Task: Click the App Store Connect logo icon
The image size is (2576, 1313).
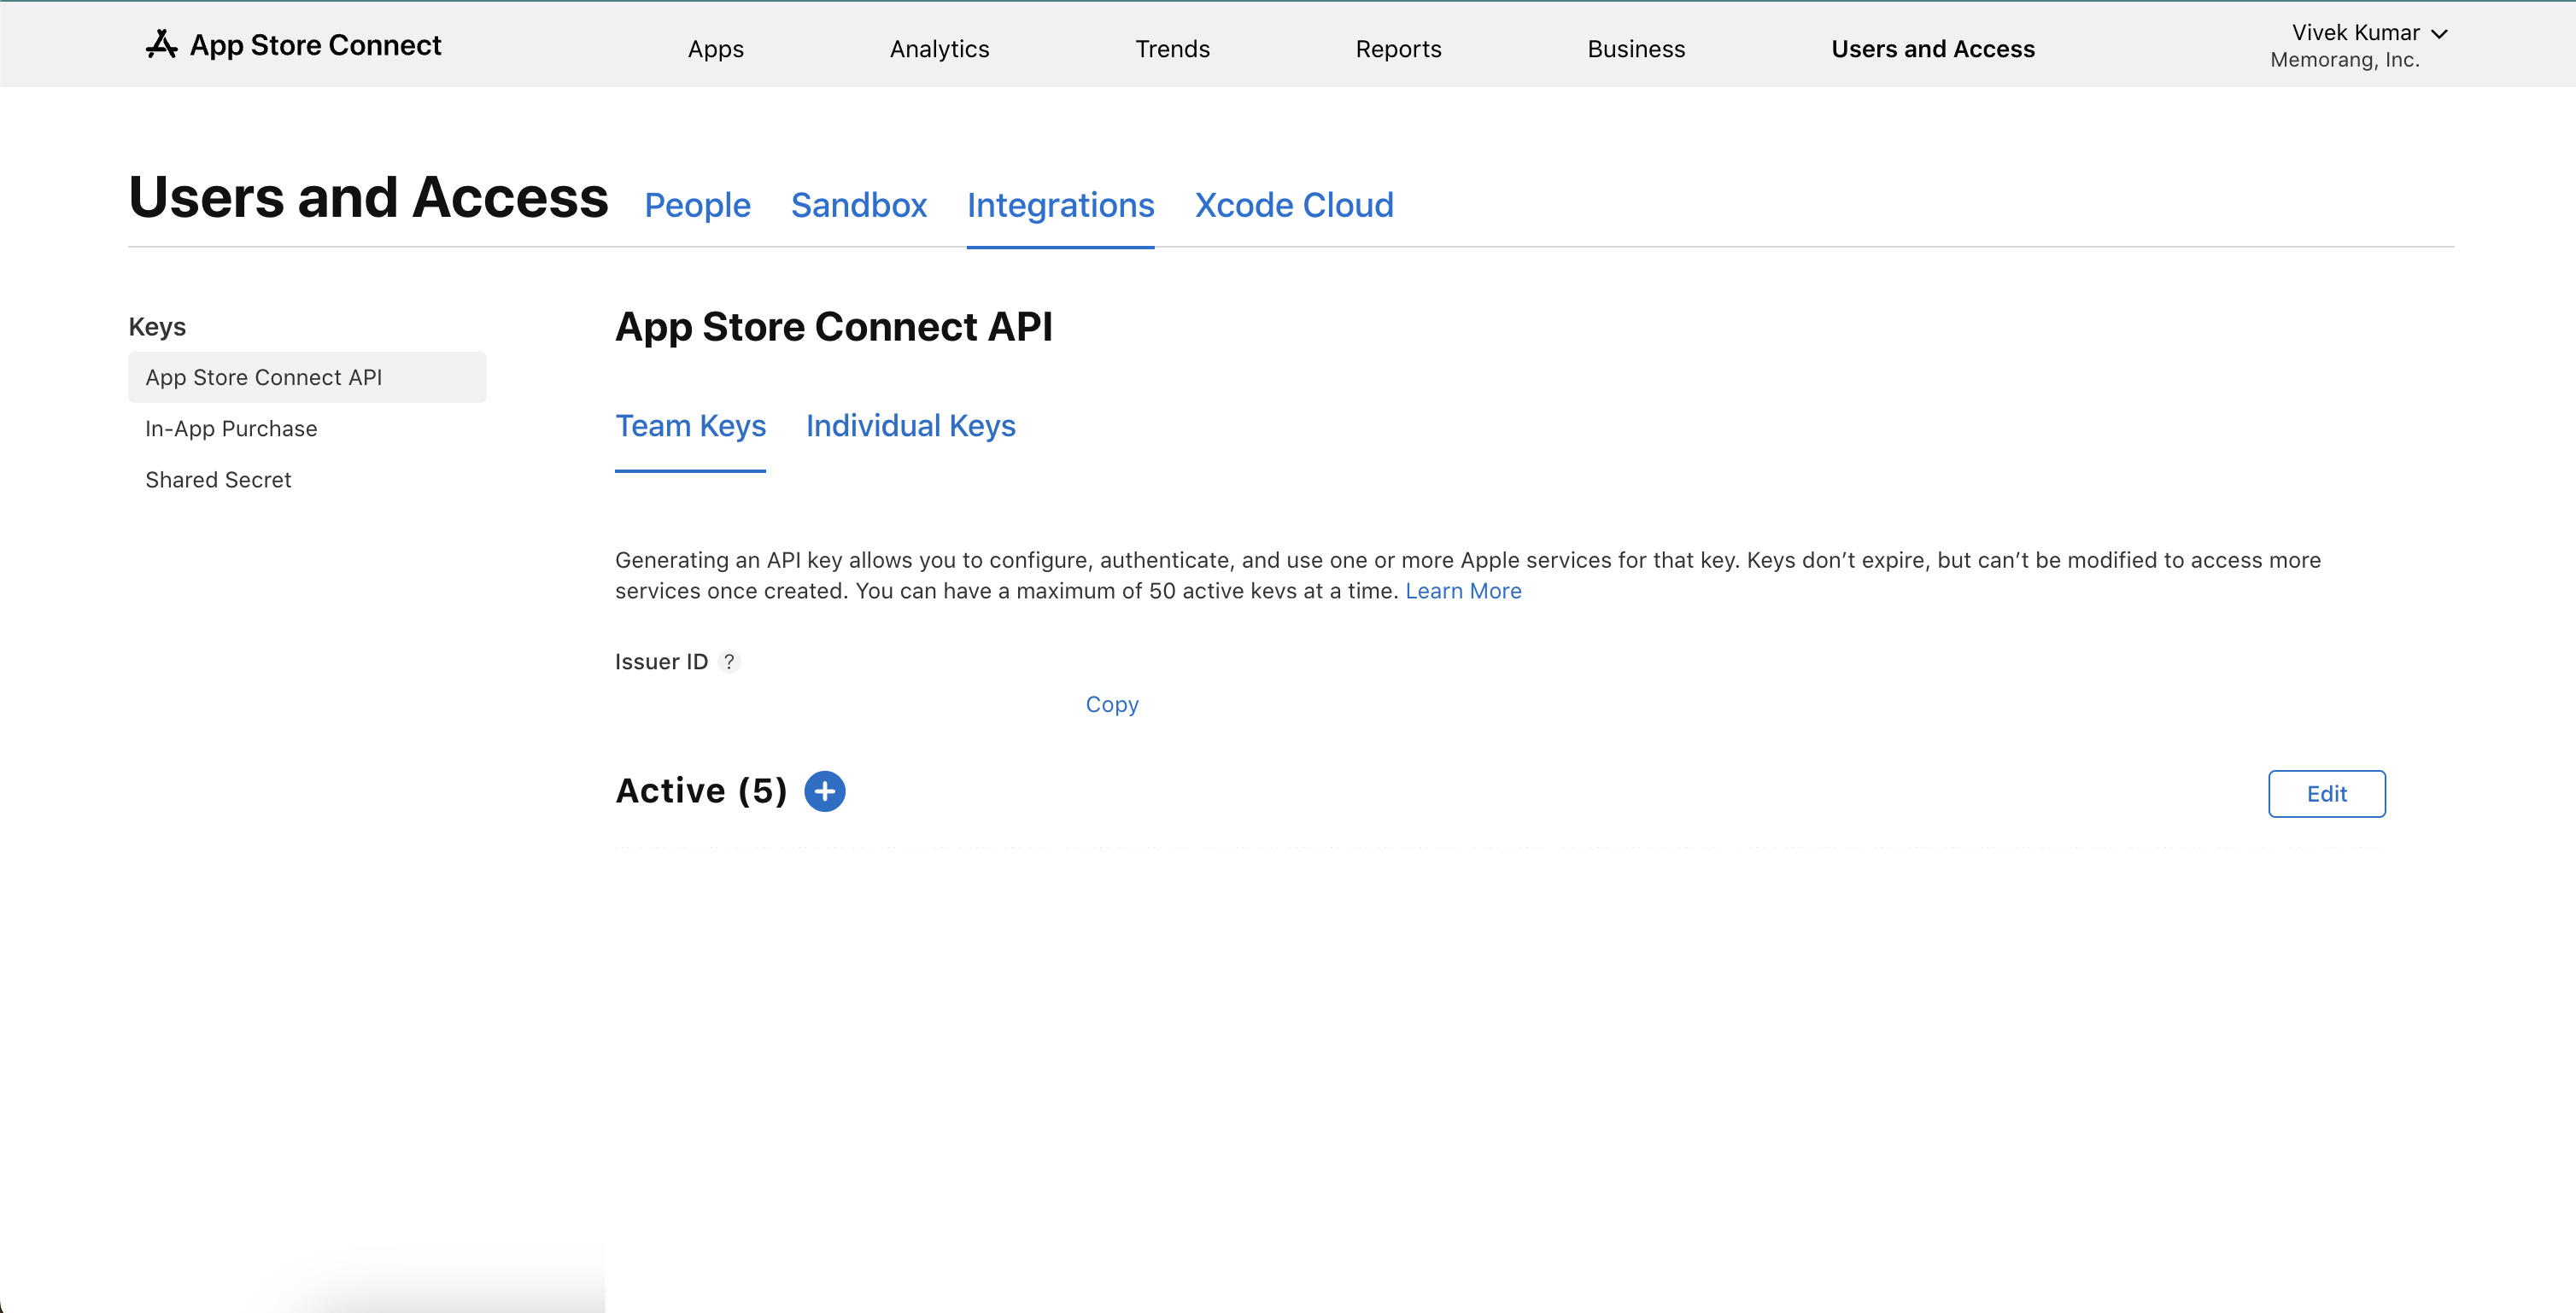Action: 161,44
